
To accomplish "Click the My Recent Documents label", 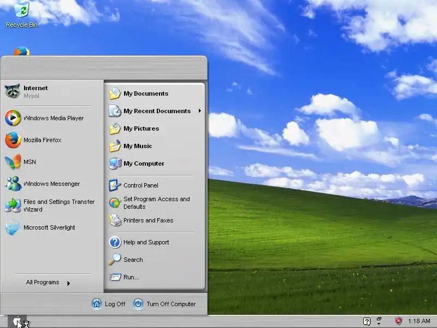I will [x=157, y=111].
